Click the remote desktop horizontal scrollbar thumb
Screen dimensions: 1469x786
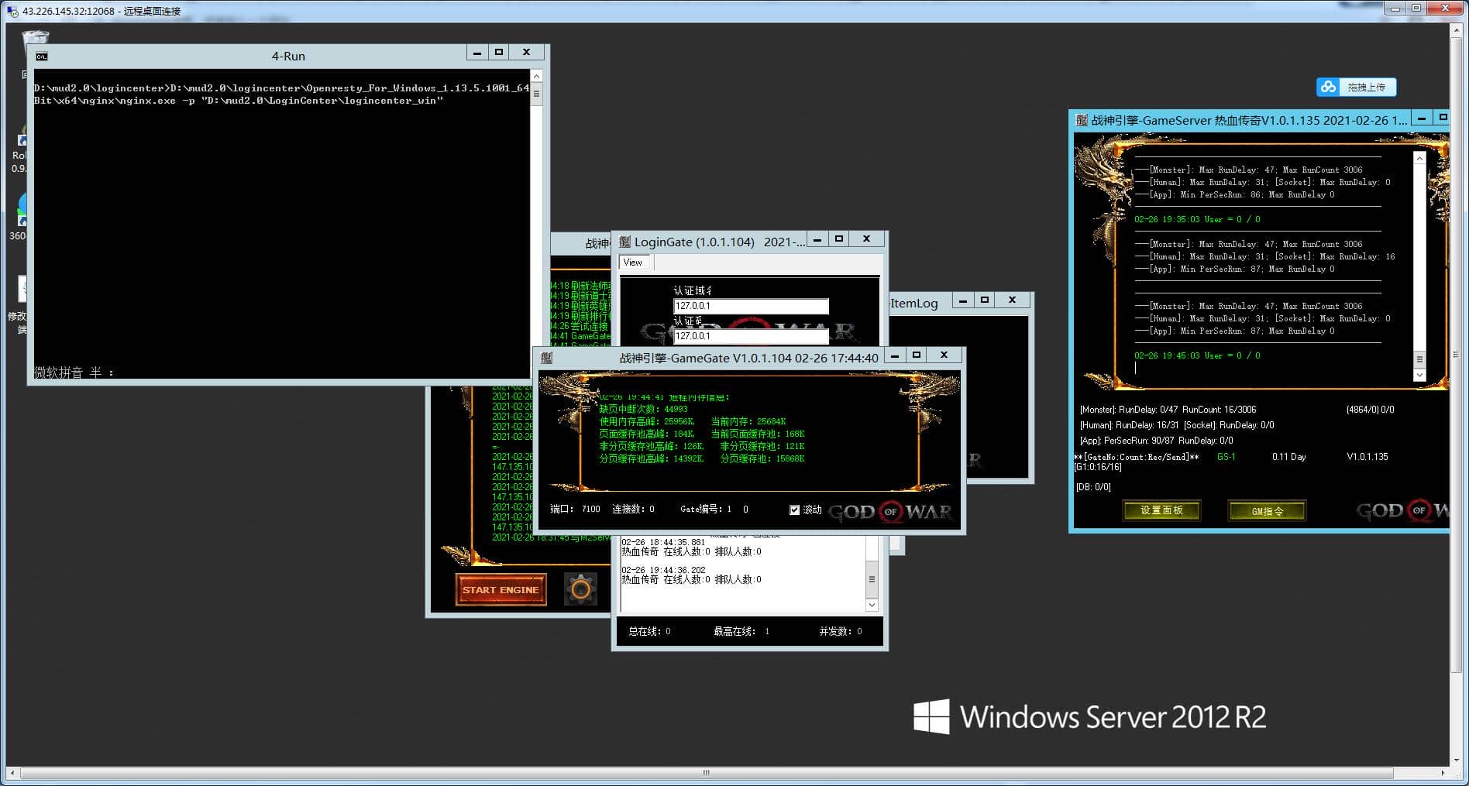coord(706,773)
